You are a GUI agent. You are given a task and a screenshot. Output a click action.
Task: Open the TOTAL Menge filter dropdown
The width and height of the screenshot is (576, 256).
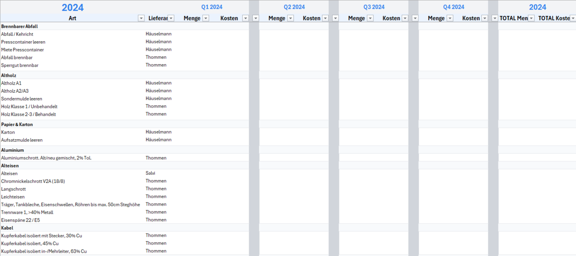click(531, 18)
